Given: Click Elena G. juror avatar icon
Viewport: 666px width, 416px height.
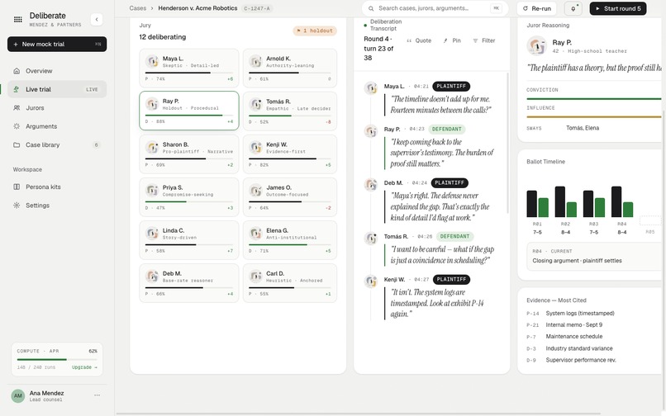Looking at the screenshot, I should coord(255,233).
